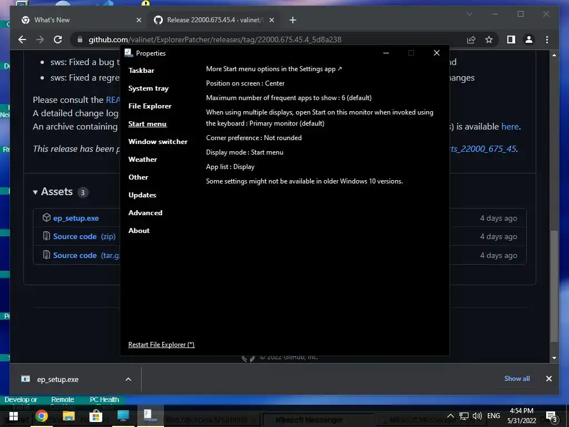Switch to What's New tab
The width and height of the screenshot is (569, 427).
[x=81, y=20]
